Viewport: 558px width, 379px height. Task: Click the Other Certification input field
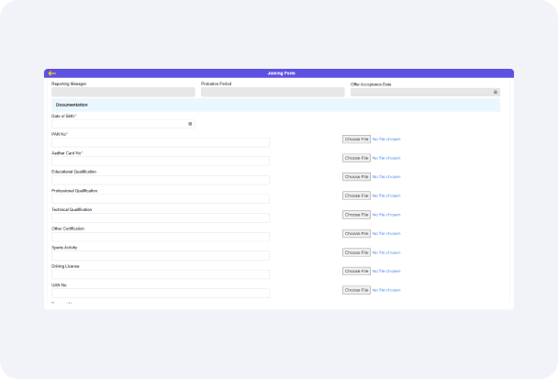coord(161,237)
